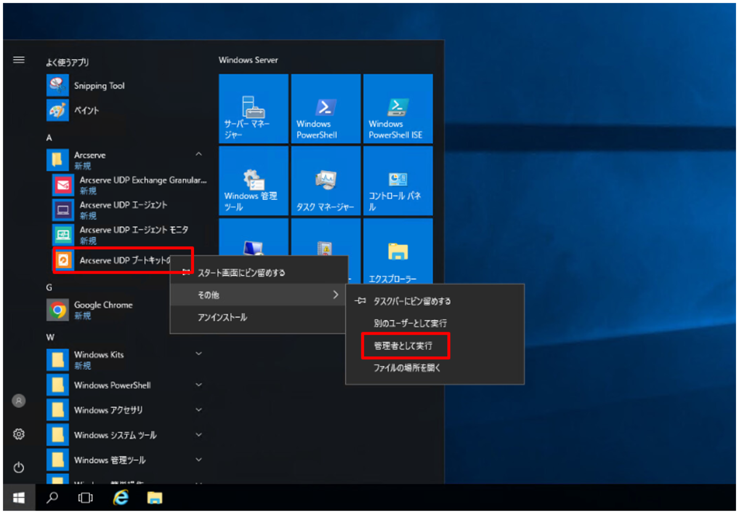Click the Windows Kits folder icon
The image size is (739, 515).
(x=57, y=360)
